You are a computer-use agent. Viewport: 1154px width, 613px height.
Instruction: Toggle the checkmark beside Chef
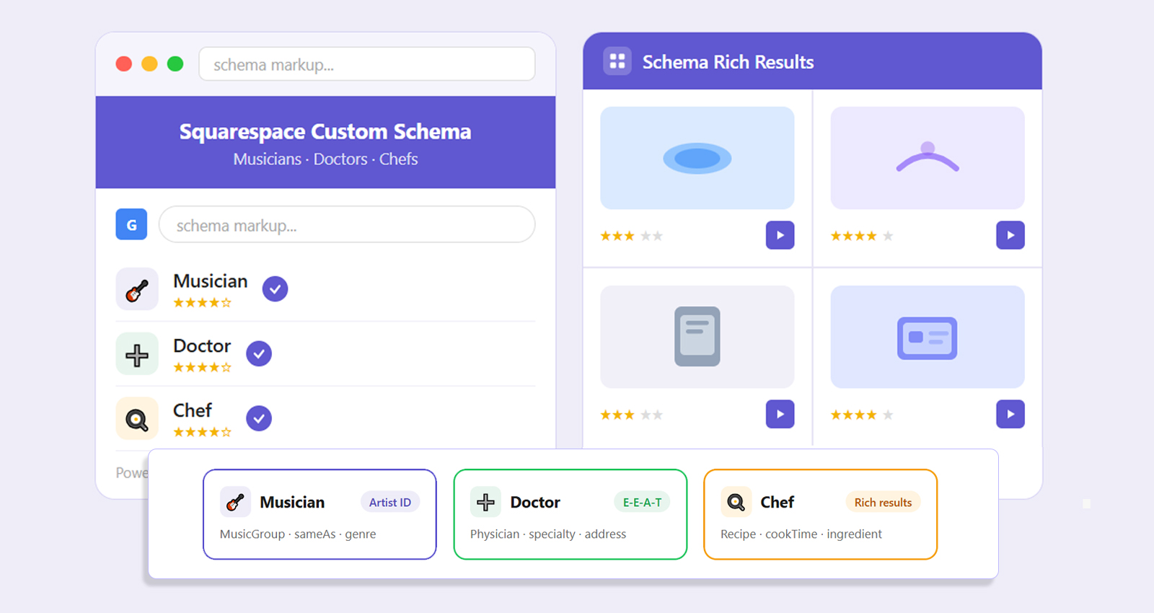click(259, 418)
